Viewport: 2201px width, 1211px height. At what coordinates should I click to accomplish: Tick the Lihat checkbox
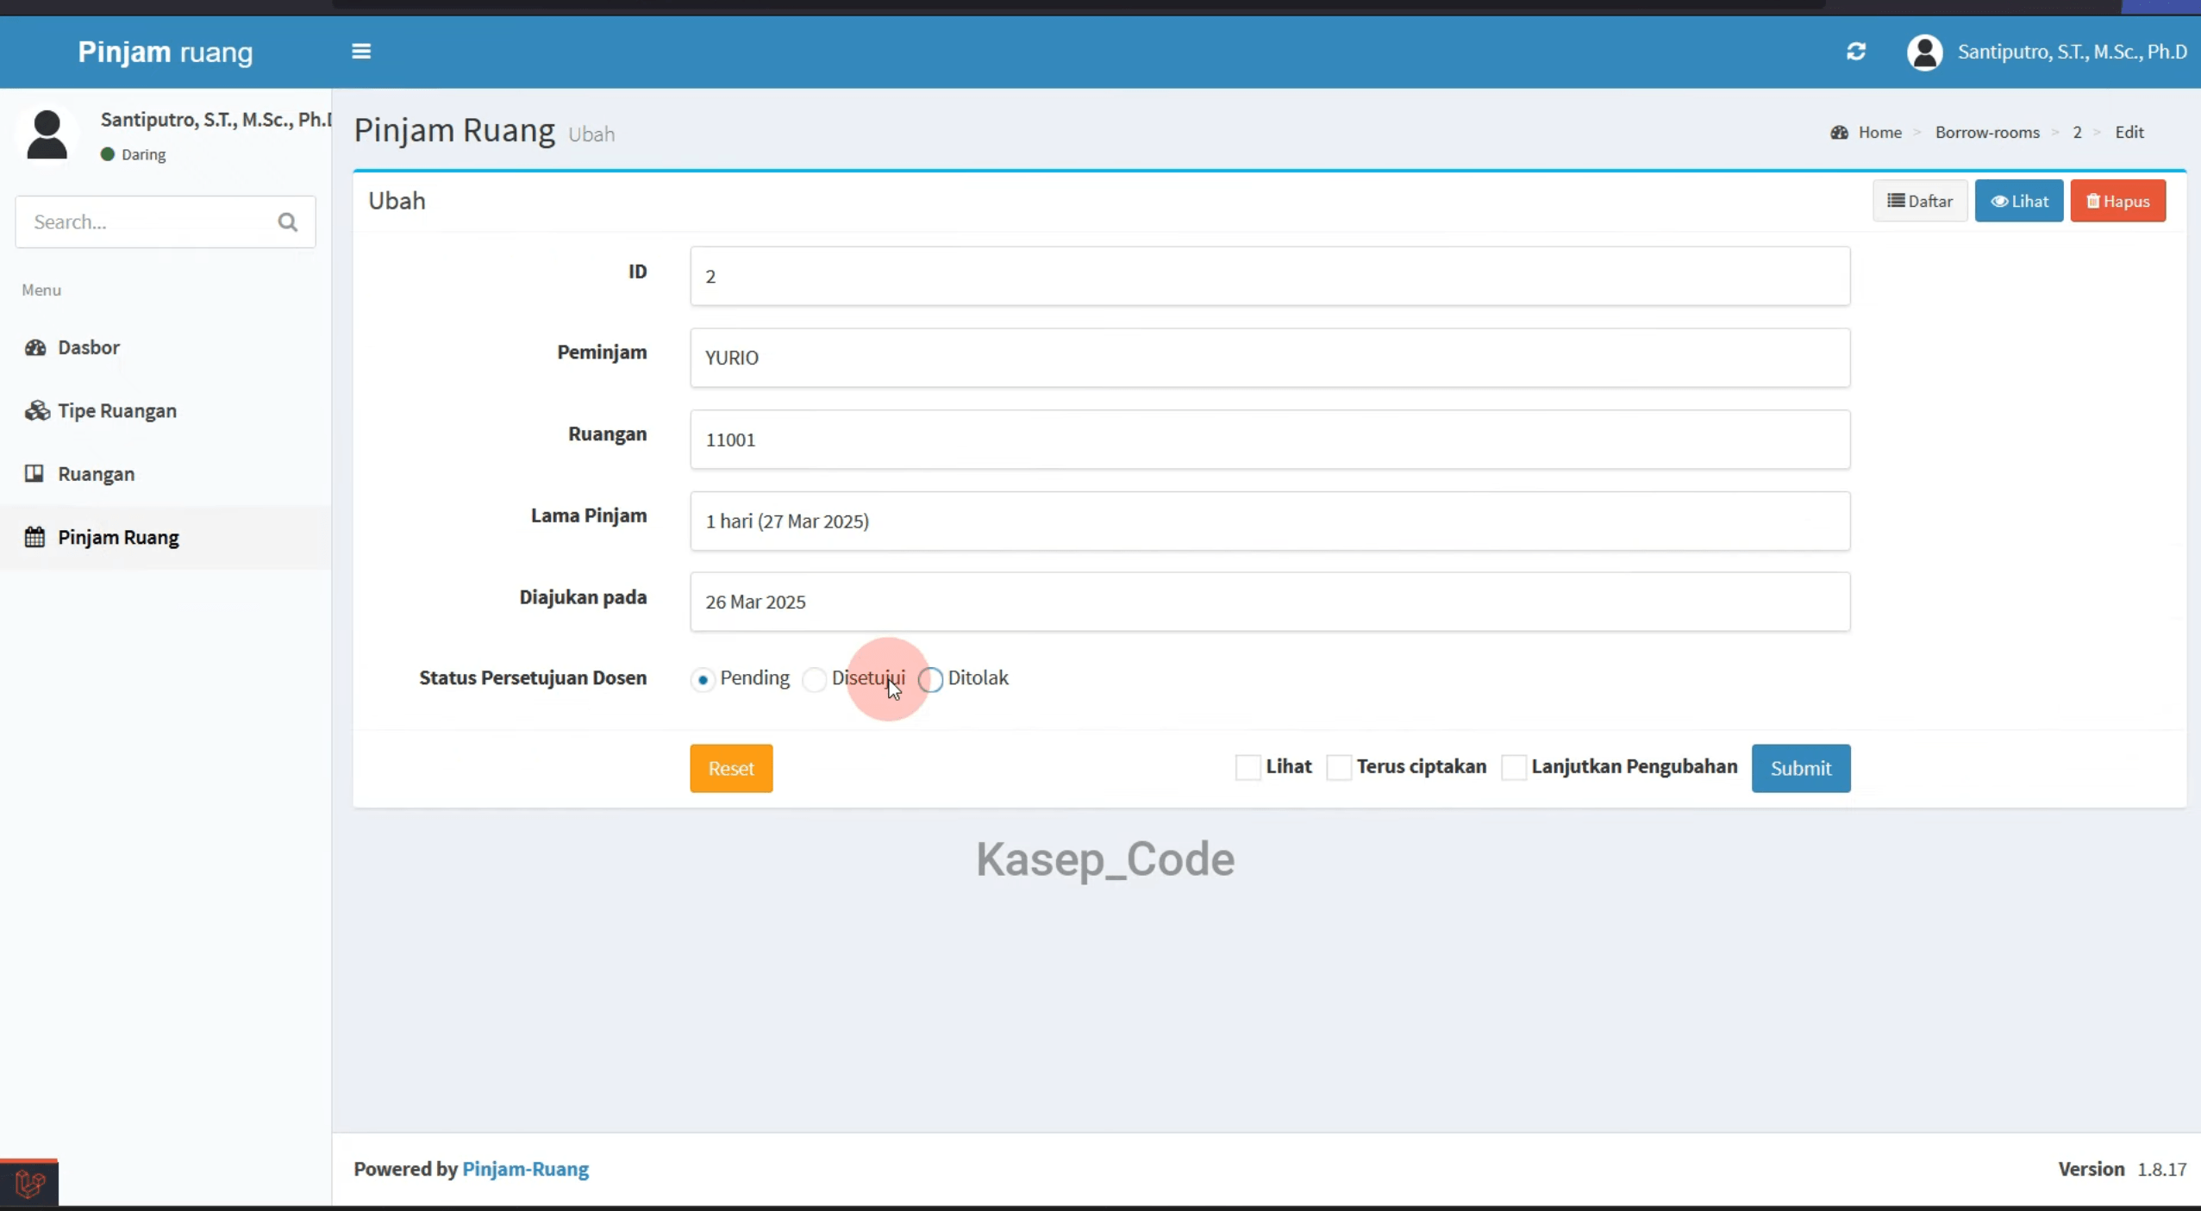point(1247,767)
